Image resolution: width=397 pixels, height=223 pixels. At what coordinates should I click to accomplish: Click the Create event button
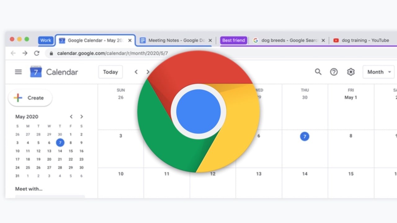(x=30, y=98)
